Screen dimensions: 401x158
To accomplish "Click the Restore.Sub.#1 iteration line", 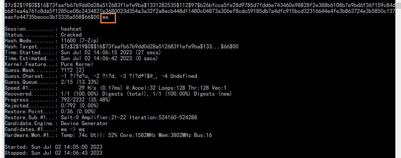I will pos(129,118).
